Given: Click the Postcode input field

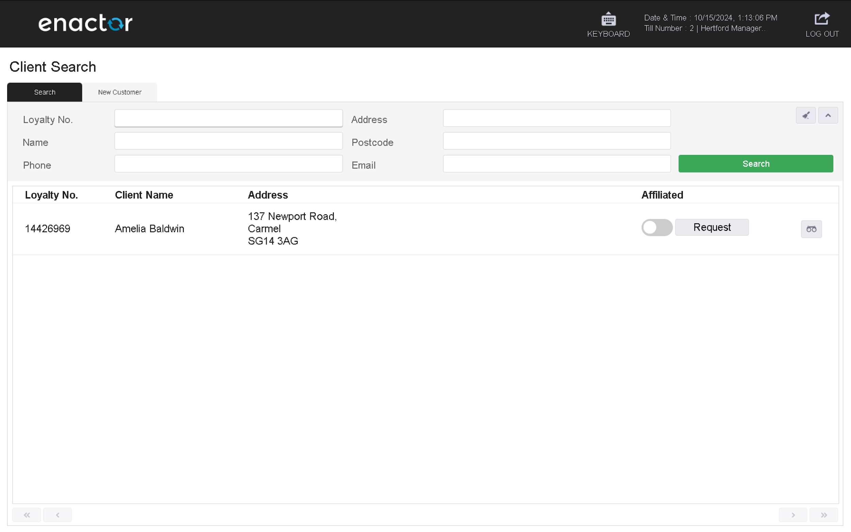Looking at the screenshot, I should tap(557, 141).
